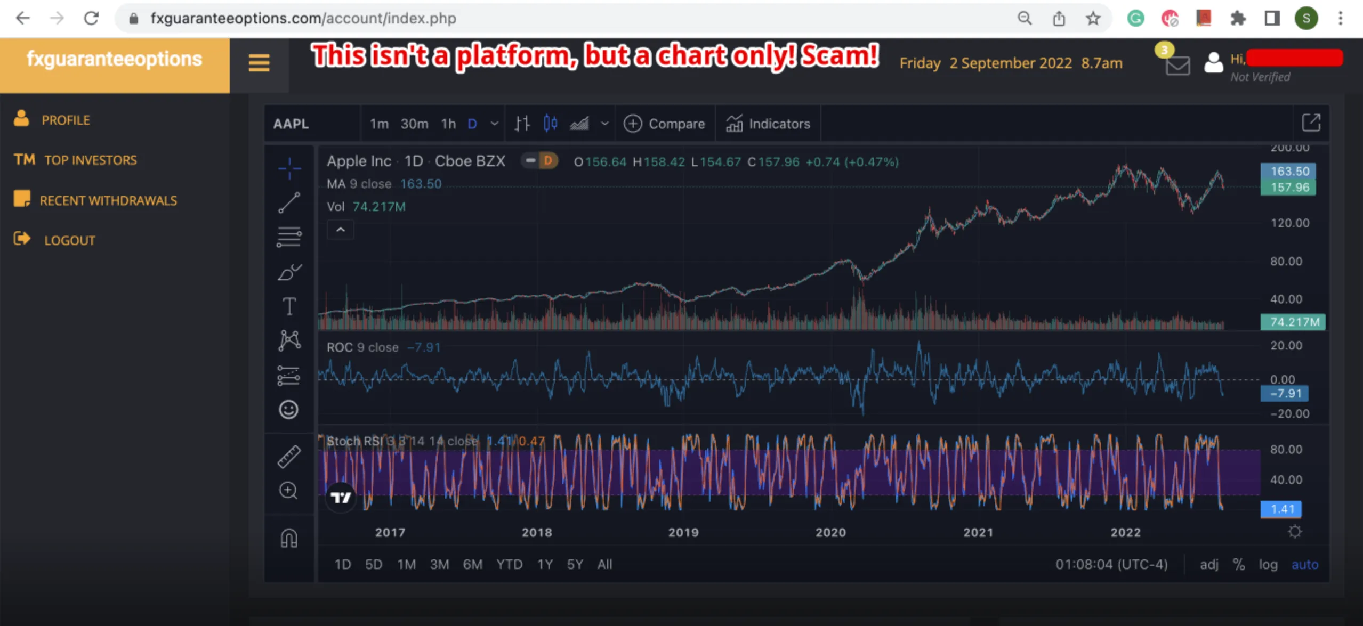The width and height of the screenshot is (1363, 626).
Task: Open the fullscreen popup chart icon
Action: (1311, 123)
